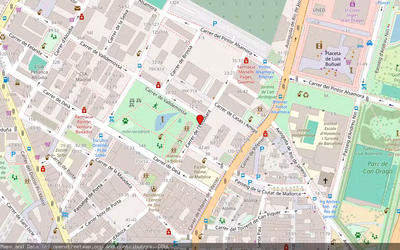Viewport: 400px width, 250px height.
Task: Click the 'Carrer de la Maladeta' street label
Action: [x=114, y=173]
